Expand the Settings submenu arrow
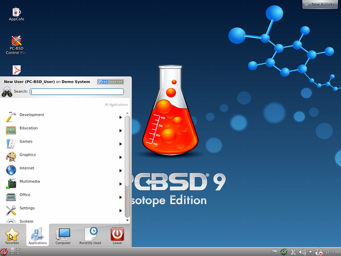 [120, 211]
